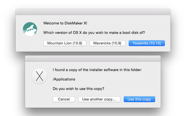
Task: Select Yosemite (10.10) button
Action: pos(147,43)
